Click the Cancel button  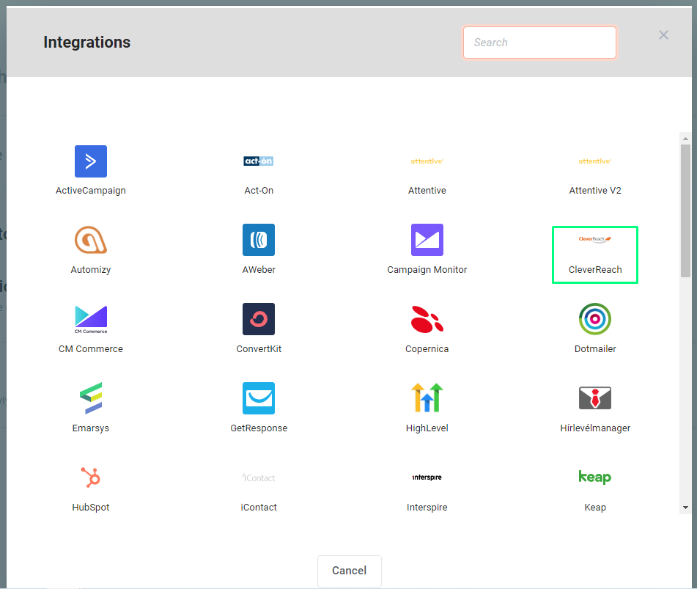click(x=350, y=571)
